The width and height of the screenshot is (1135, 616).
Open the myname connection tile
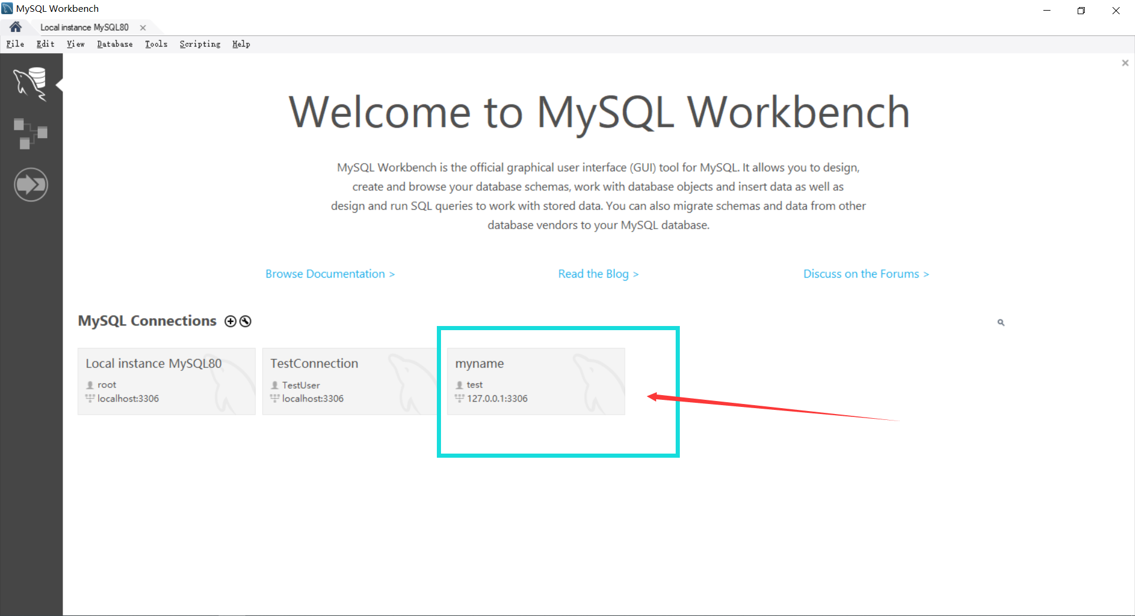[x=536, y=381]
